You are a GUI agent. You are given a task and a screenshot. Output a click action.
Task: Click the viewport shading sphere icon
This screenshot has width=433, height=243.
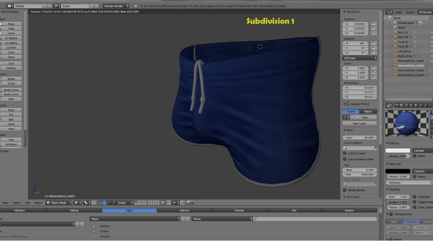coord(77,203)
